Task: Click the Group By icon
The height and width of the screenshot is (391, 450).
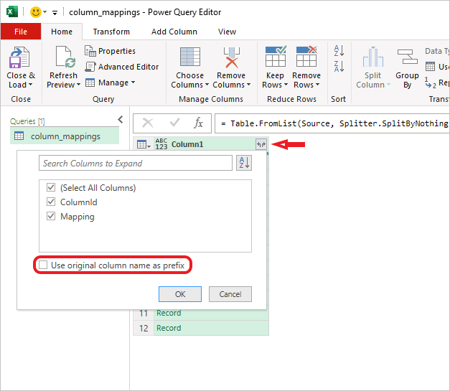Action: [407, 57]
